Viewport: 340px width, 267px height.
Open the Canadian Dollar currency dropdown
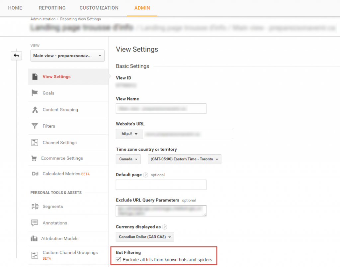point(145,237)
